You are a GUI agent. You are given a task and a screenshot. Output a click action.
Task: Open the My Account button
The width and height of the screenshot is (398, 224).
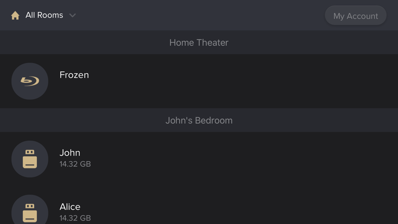(355, 16)
